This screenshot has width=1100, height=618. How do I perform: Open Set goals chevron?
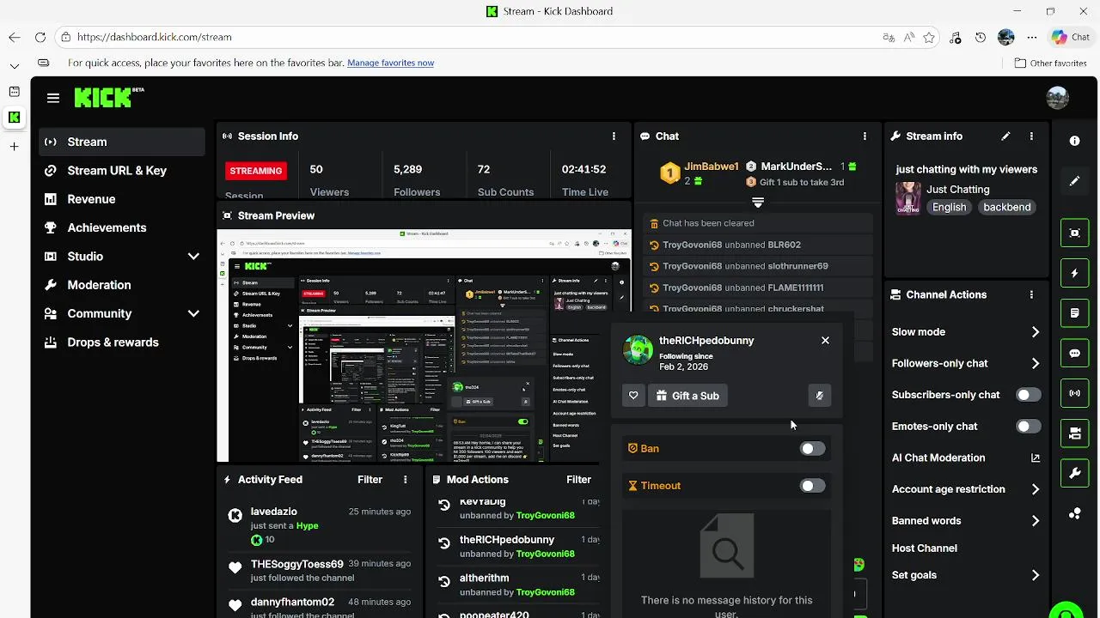coord(1035,575)
